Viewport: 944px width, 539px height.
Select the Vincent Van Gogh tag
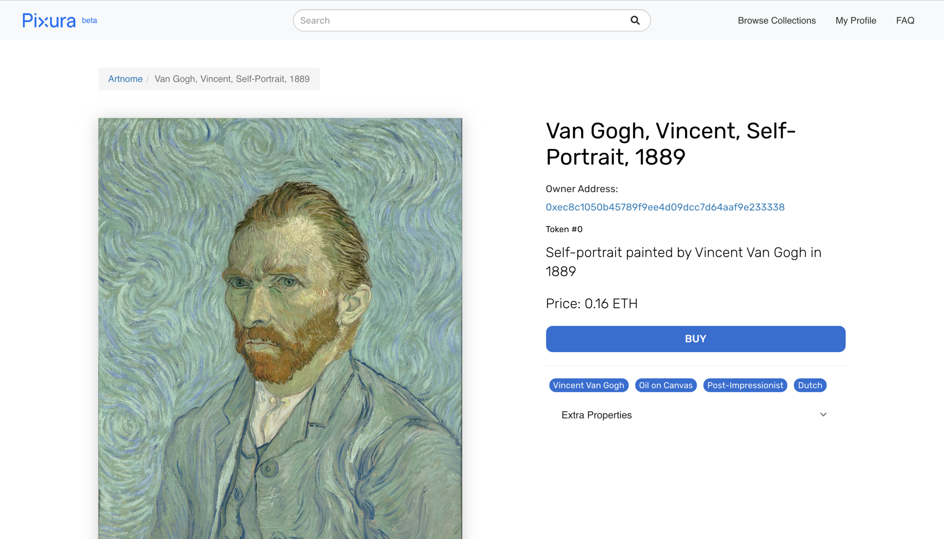[x=588, y=385]
